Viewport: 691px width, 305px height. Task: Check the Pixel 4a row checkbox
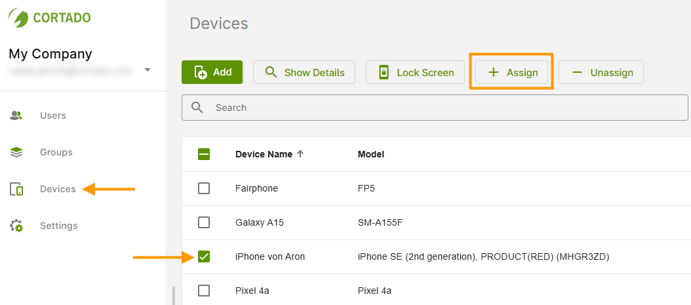coord(204,291)
